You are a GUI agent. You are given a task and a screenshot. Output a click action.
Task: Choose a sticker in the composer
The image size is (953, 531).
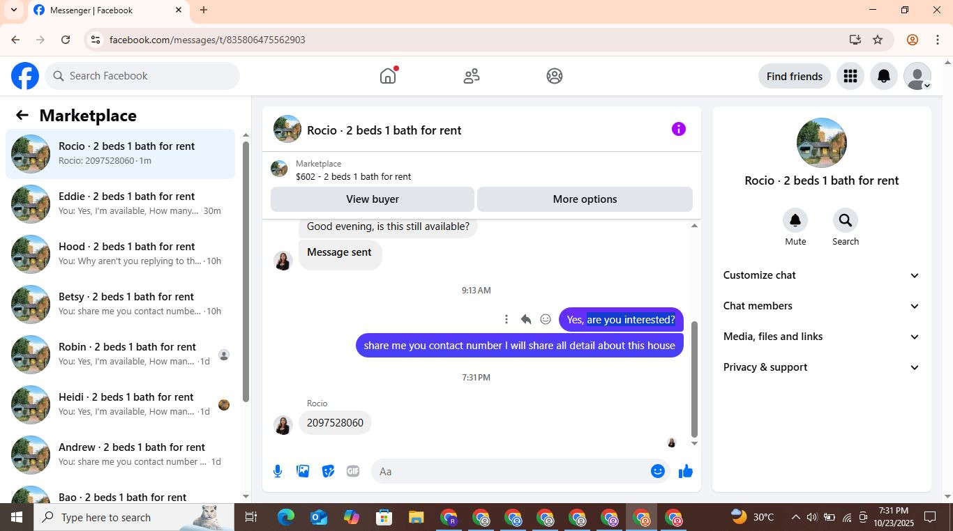tap(328, 472)
